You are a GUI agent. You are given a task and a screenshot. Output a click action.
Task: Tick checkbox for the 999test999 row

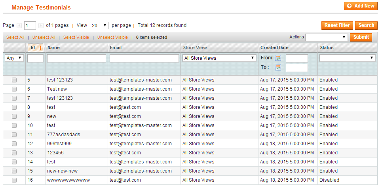14,144
